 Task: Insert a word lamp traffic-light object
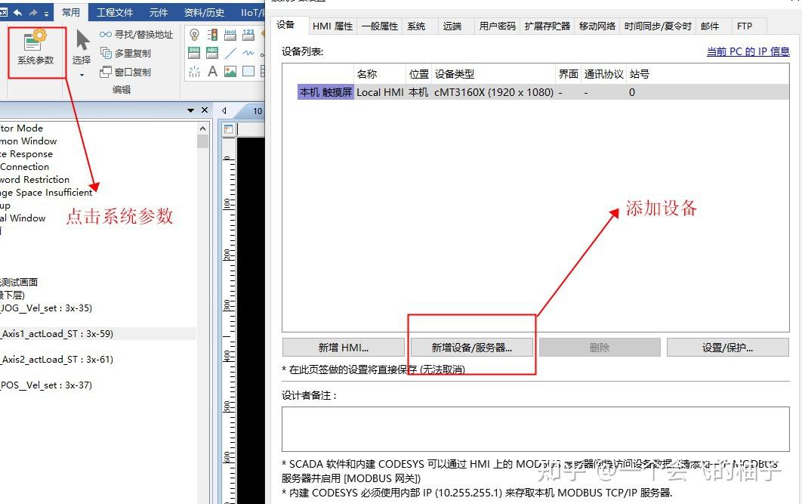(212, 35)
